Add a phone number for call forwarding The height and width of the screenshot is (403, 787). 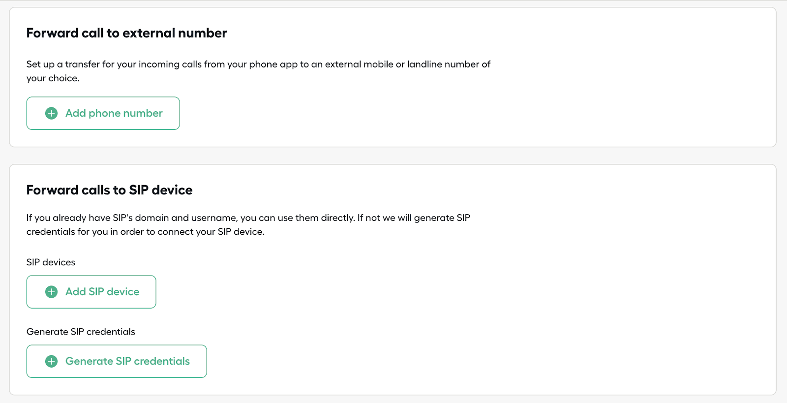[x=103, y=113]
